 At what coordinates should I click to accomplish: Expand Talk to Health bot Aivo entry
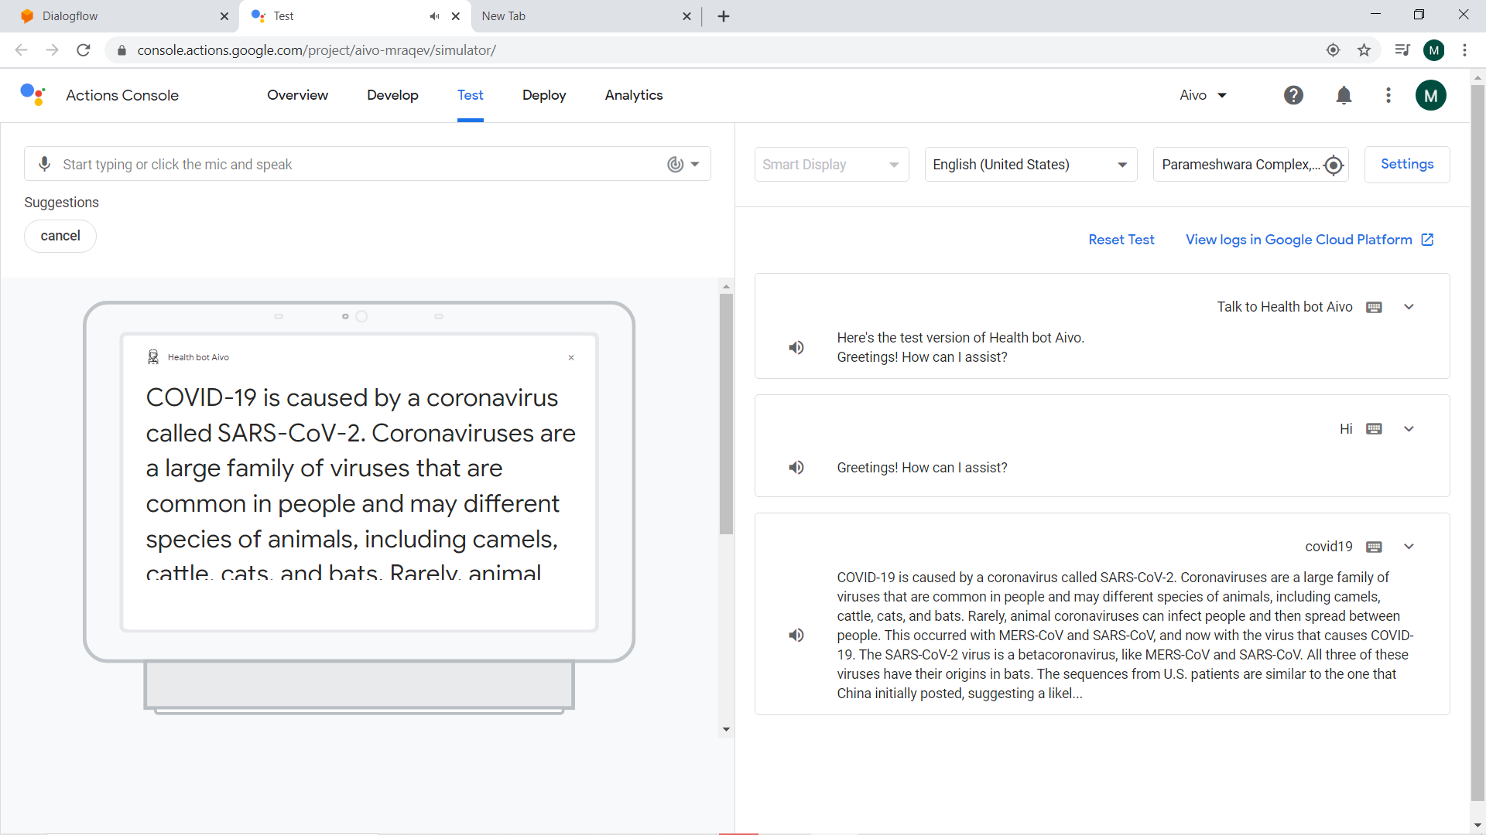click(x=1409, y=307)
